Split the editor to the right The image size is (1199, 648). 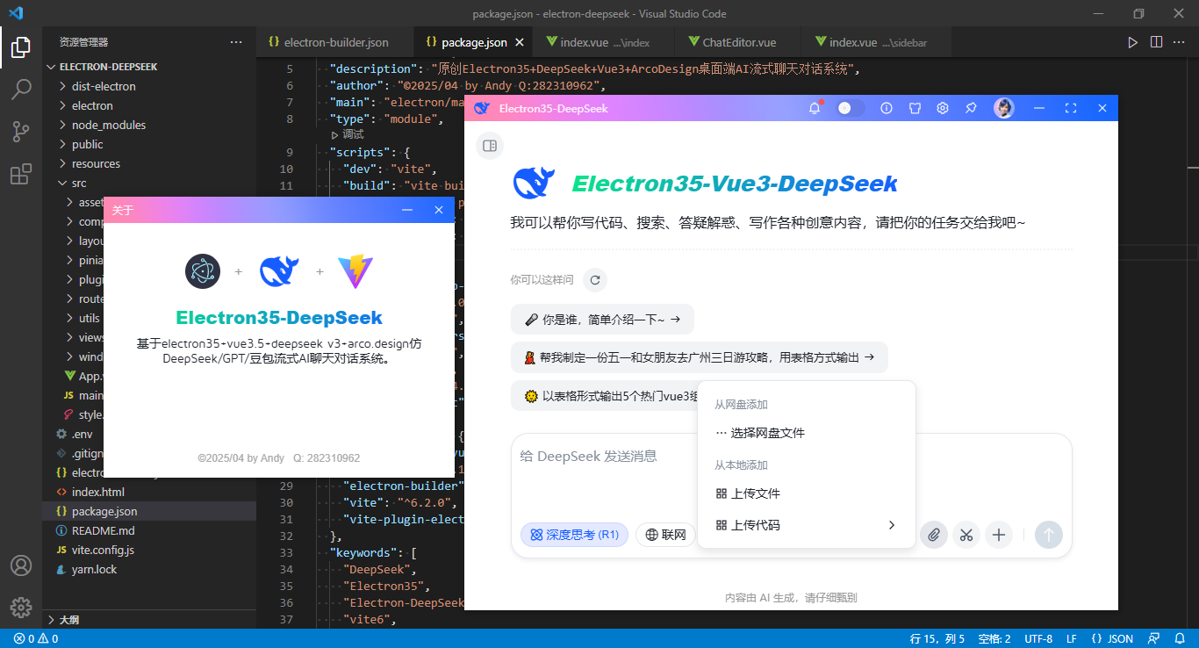[1157, 42]
